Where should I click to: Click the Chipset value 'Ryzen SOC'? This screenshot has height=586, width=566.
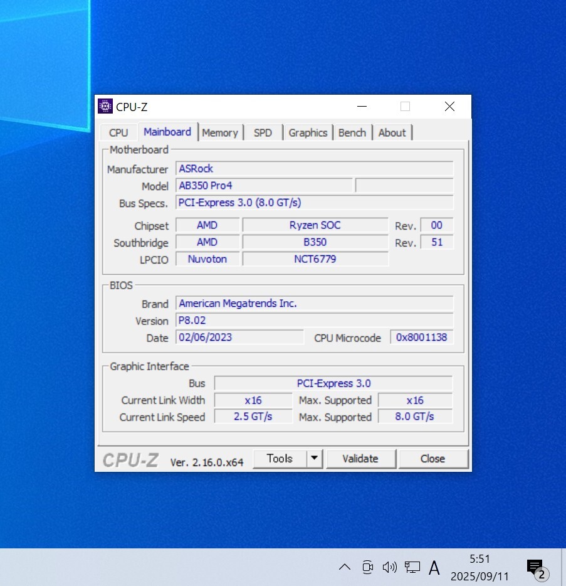tap(315, 225)
